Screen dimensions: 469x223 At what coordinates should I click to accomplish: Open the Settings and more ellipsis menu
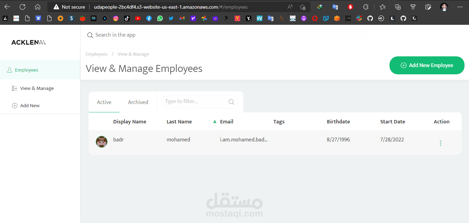click(460, 7)
